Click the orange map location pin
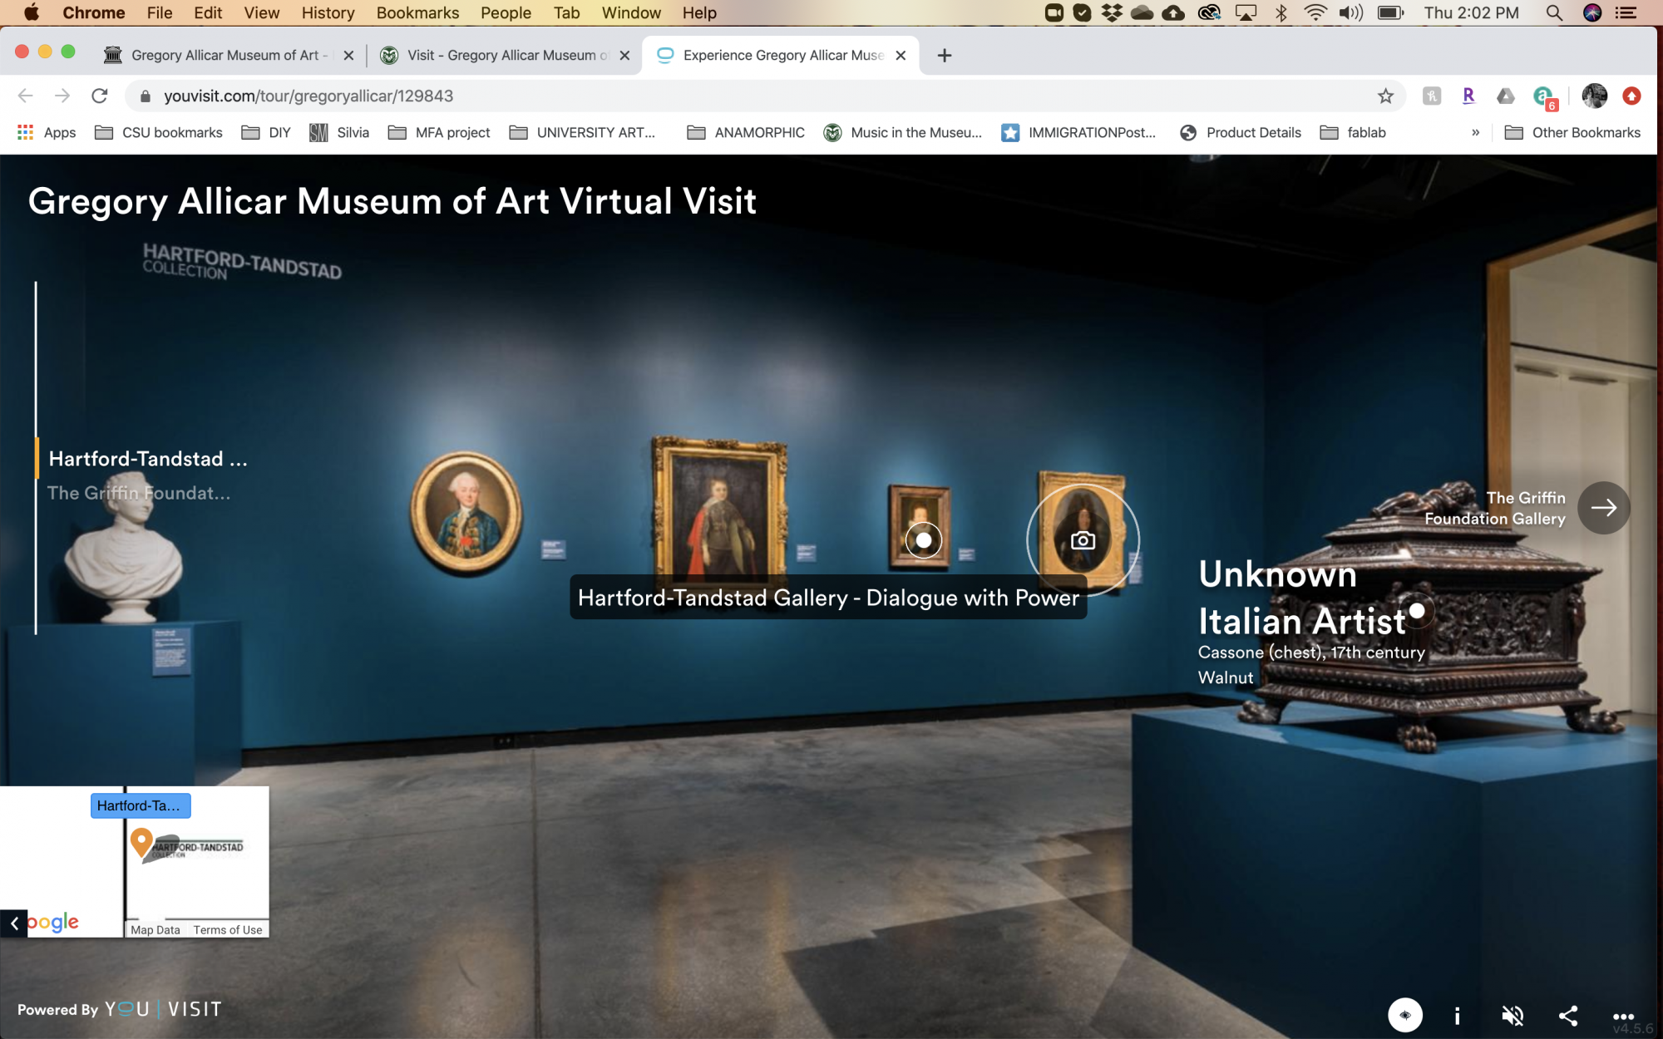This screenshot has height=1039, width=1663. pos(141,843)
